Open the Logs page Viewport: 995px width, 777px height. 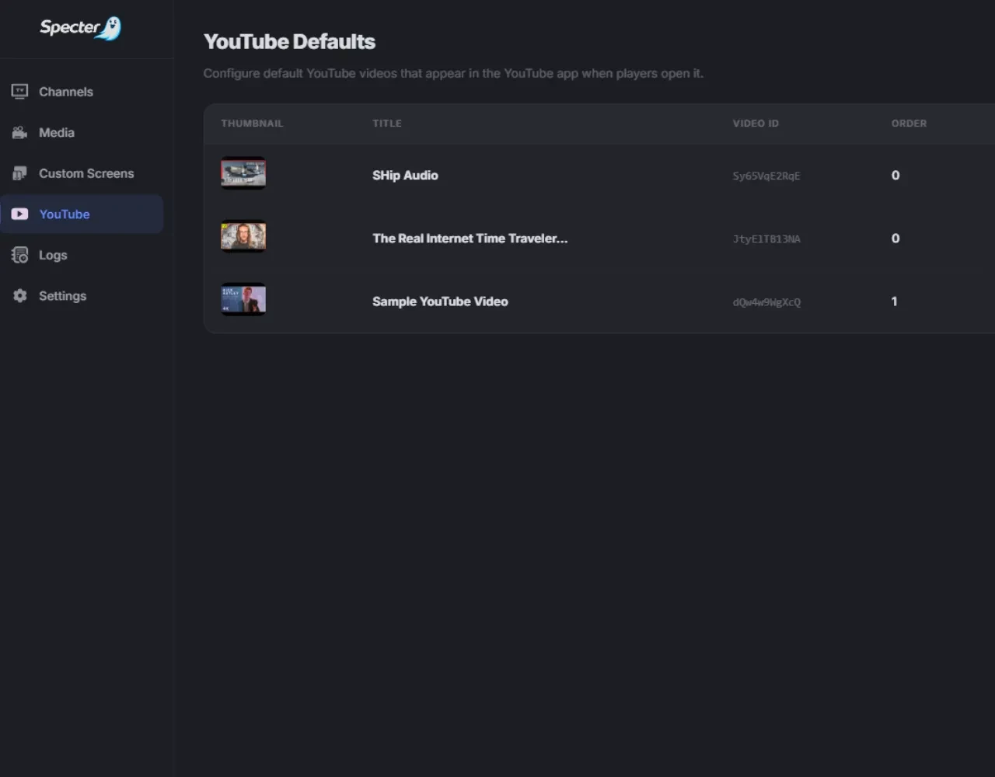[82, 255]
